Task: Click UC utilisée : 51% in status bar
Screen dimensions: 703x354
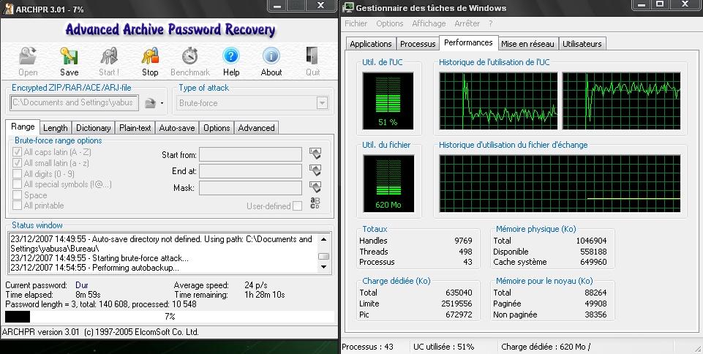Action: pyautogui.click(x=443, y=347)
